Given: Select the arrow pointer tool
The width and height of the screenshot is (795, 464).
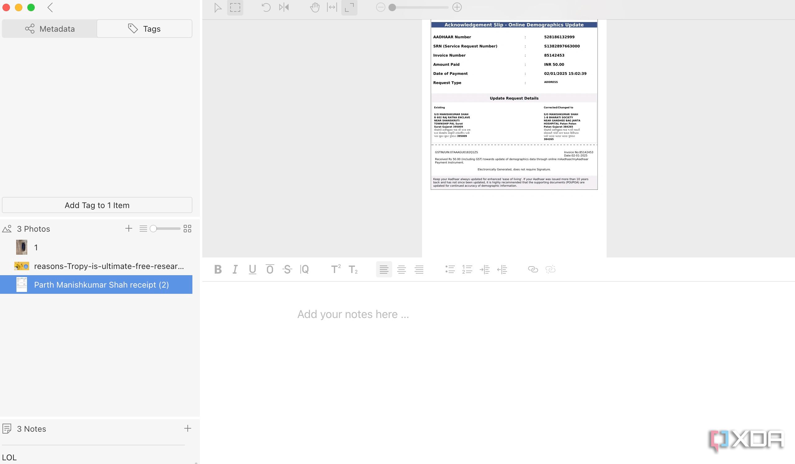Looking at the screenshot, I should (x=218, y=7).
